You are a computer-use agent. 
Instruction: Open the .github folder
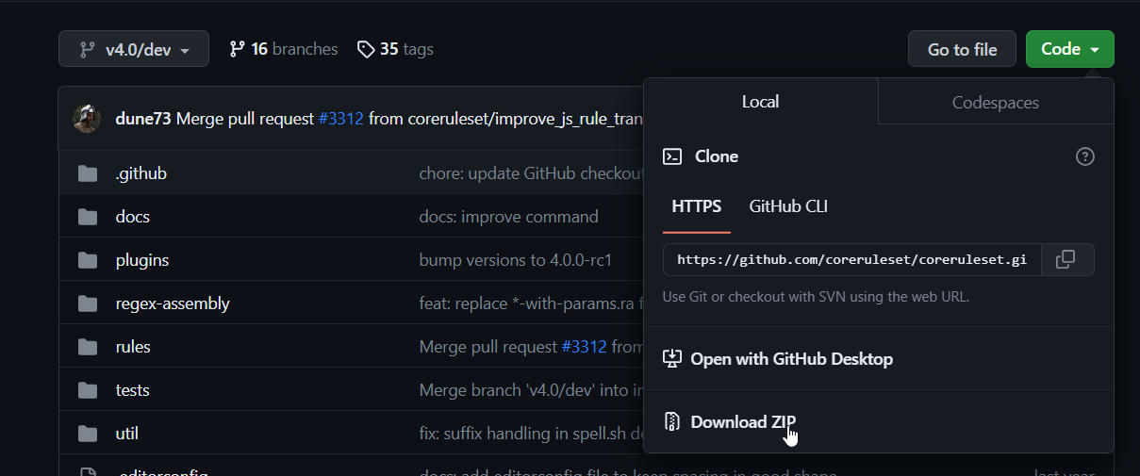click(x=141, y=173)
